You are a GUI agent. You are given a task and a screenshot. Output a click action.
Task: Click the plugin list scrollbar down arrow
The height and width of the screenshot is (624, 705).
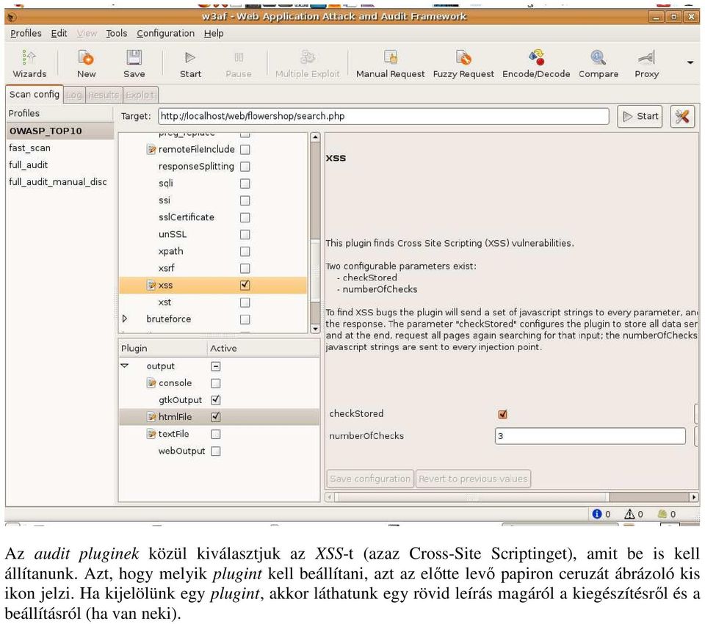(x=315, y=329)
